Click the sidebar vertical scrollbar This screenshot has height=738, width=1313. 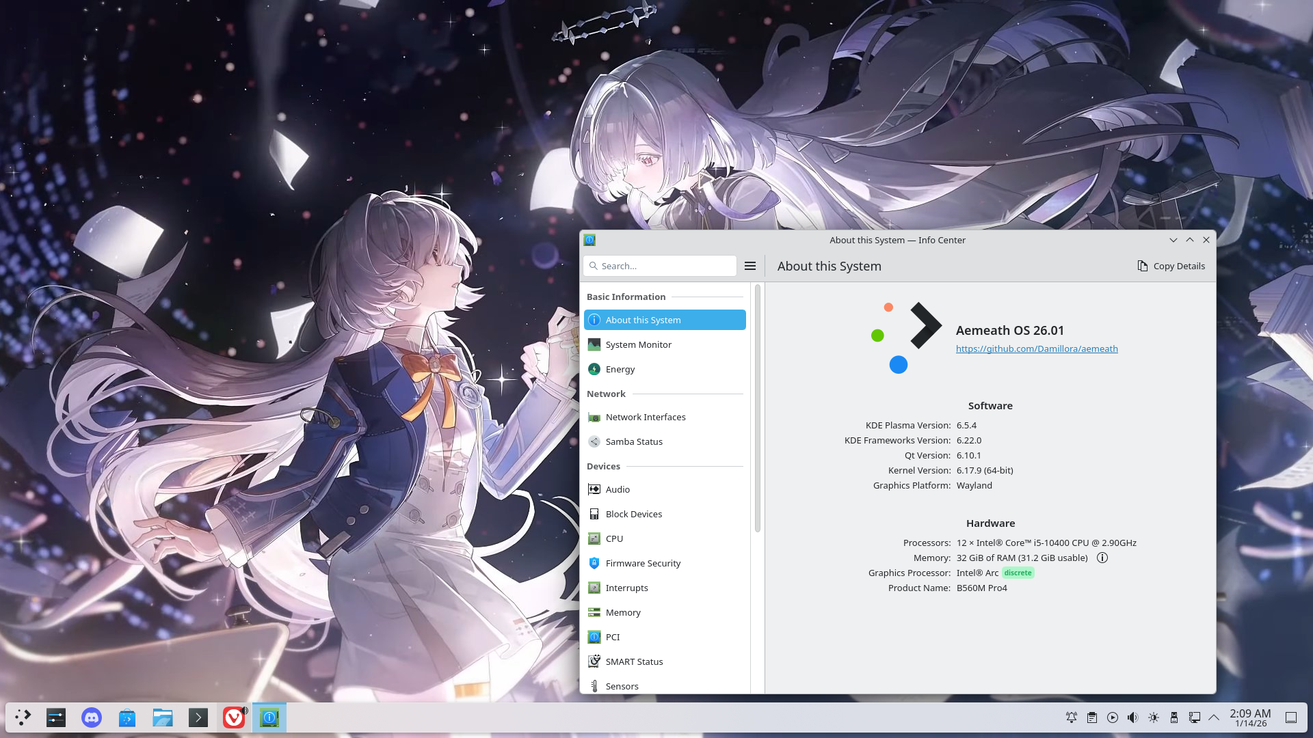tap(757, 409)
